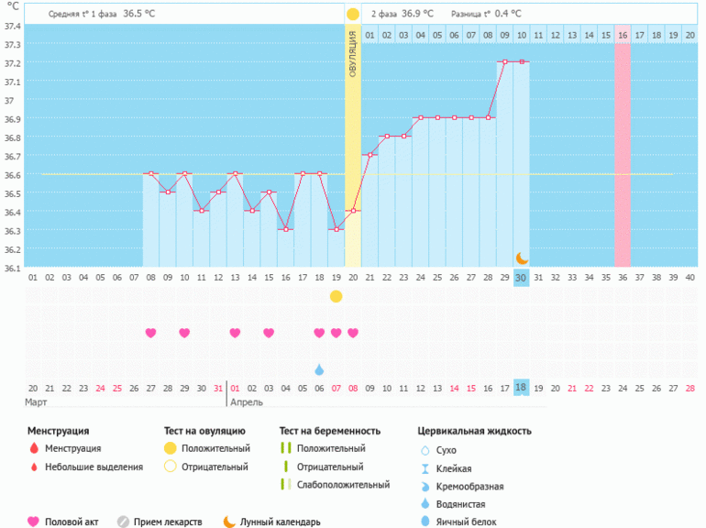Click the Прием лекарств pill legend icon
The height and width of the screenshot is (528, 706).
[123, 522]
